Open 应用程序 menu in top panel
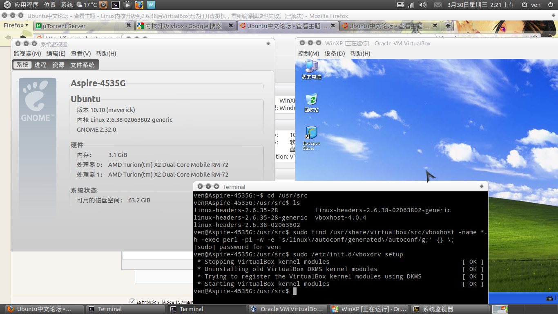 [x=26, y=5]
